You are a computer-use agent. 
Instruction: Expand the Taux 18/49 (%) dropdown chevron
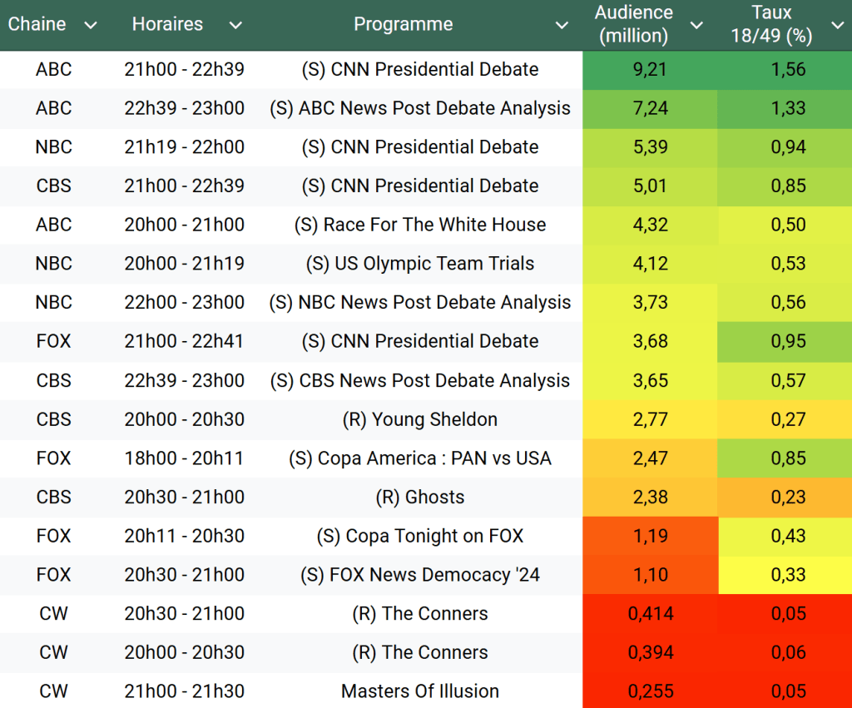pyautogui.click(x=836, y=25)
